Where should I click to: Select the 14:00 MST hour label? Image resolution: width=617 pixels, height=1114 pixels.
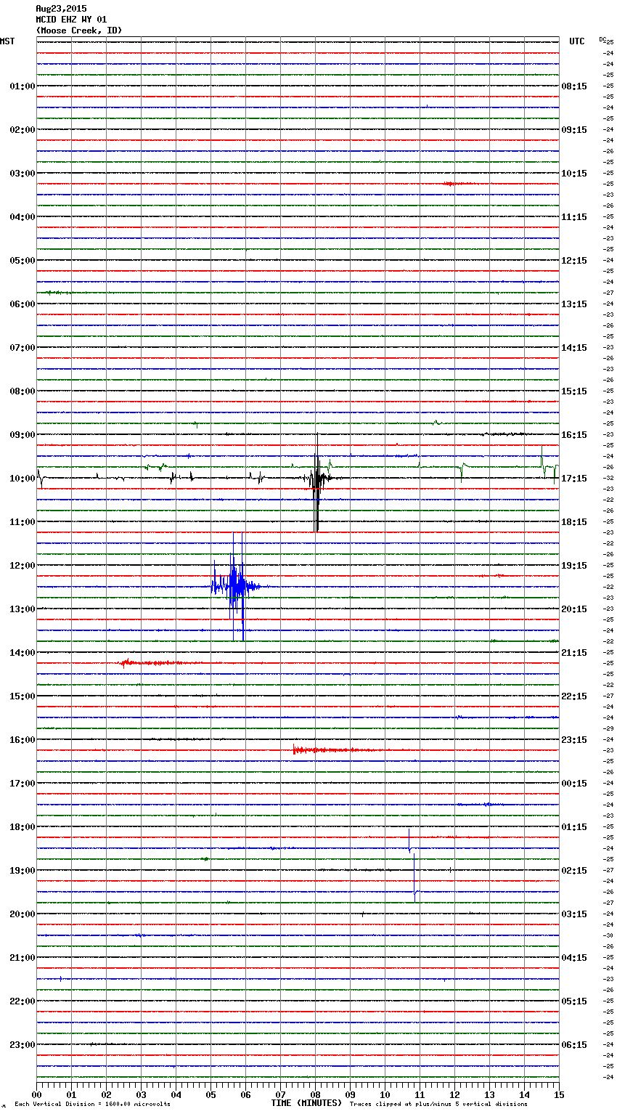22,653
